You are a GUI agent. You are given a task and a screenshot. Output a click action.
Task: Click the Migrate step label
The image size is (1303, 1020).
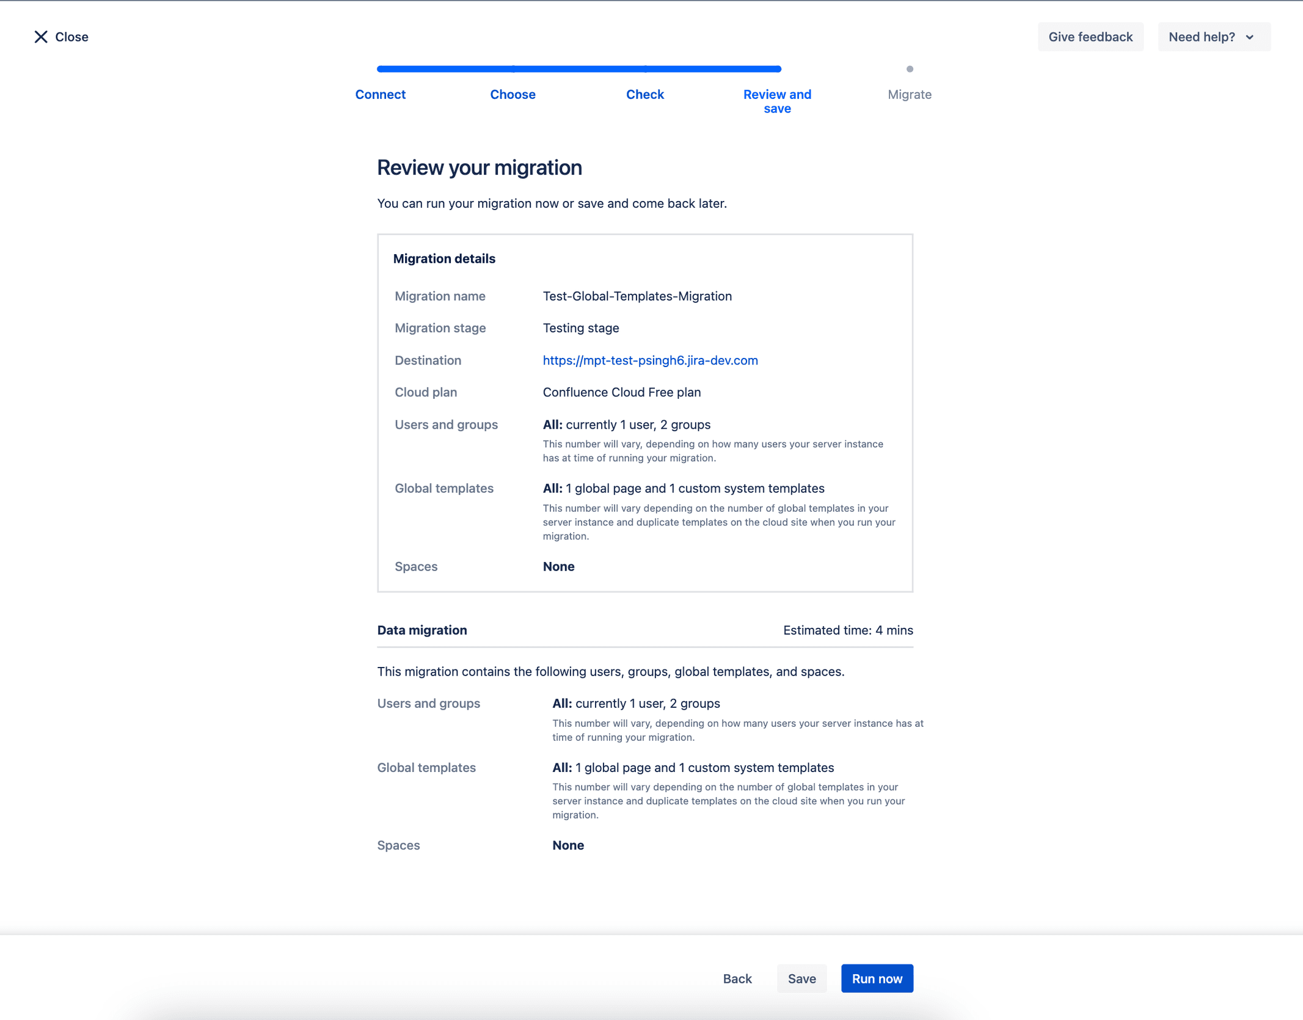pos(909,94)
